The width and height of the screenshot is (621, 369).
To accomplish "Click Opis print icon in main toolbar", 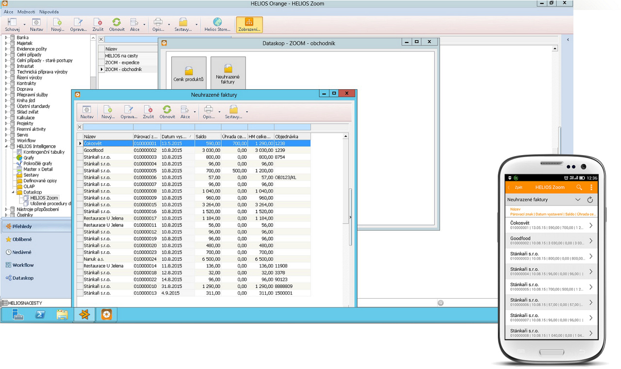I will [x=158, y=25].
